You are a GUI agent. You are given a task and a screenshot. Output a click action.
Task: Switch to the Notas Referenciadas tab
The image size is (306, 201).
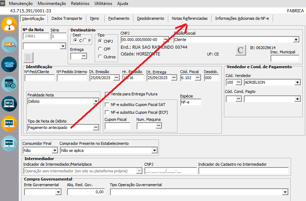click(x=190, y=18)
